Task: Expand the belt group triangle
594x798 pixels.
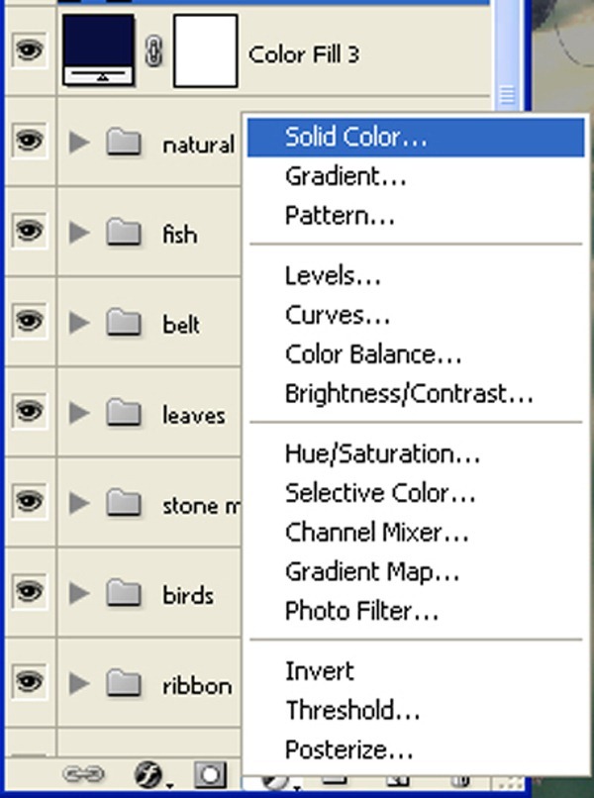Action: pos(80,323)
